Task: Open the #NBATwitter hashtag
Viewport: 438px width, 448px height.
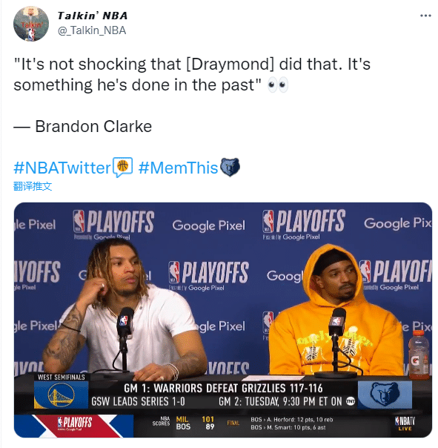Action: [x=62, y=168]
